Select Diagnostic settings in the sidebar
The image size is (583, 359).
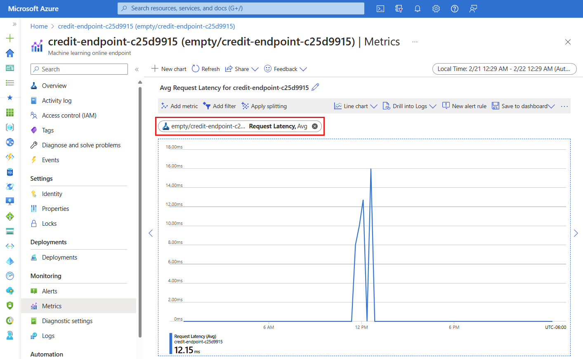(x=67, y=321)
